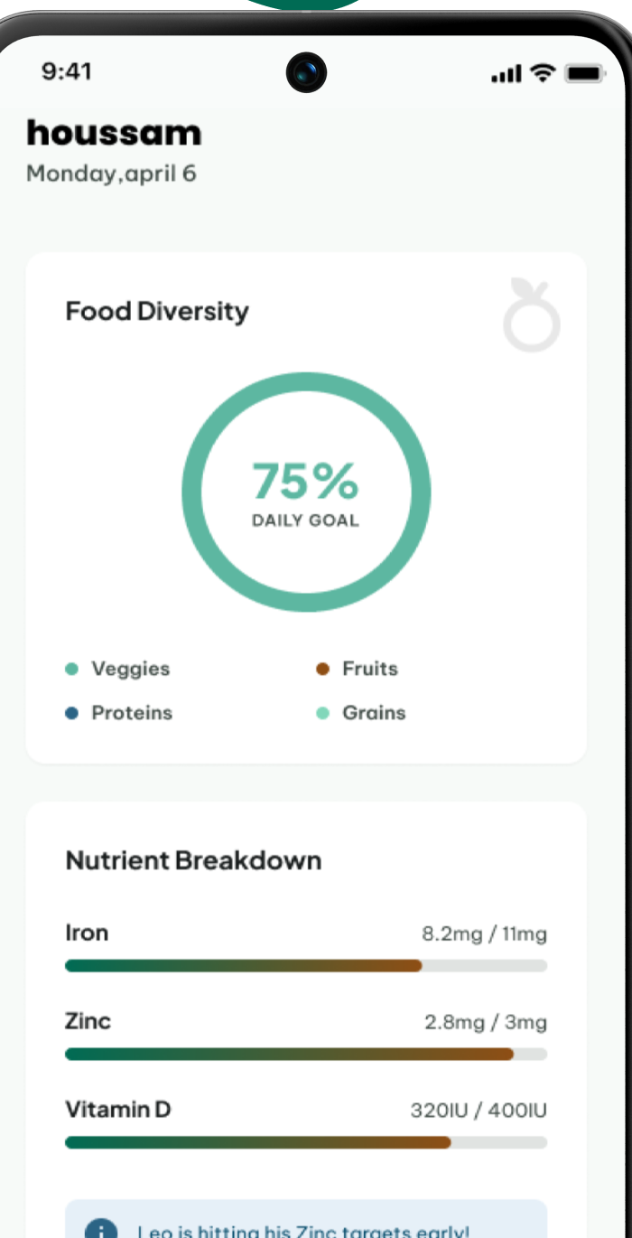Tap the Grains legend dot
The height and width of the screenshot is (1238, 632).
click(322, 713)
